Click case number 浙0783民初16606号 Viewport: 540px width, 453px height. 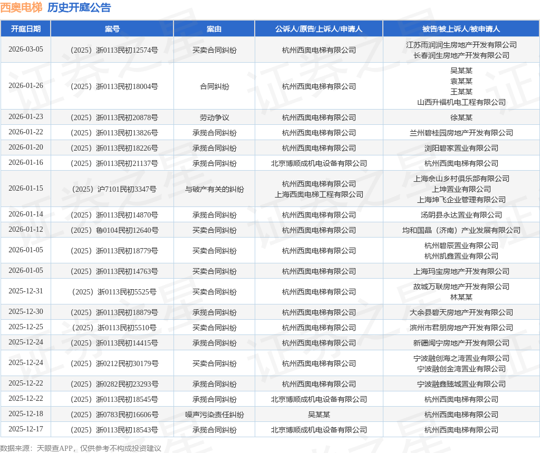(114, 415)
